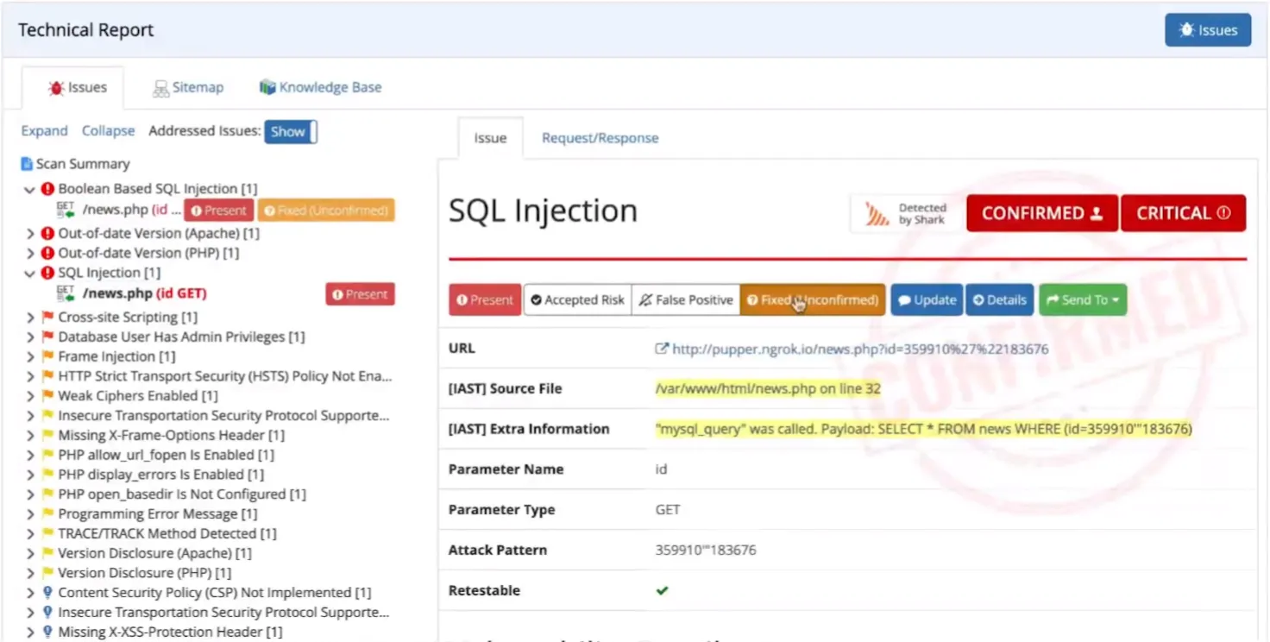Click critical icon beside Boolean Based SQL Injection
The width and height of the screenshot is (1270, 642).
pos(47,189)
